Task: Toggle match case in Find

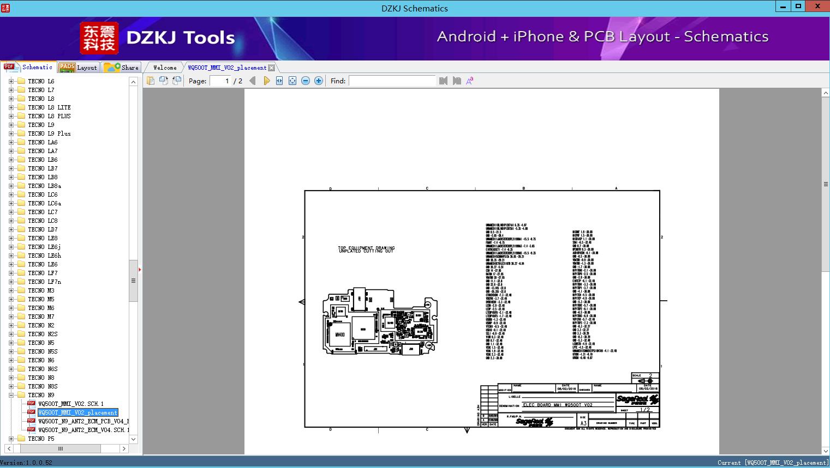Action: pyautogui.click(x=469, y=81)
